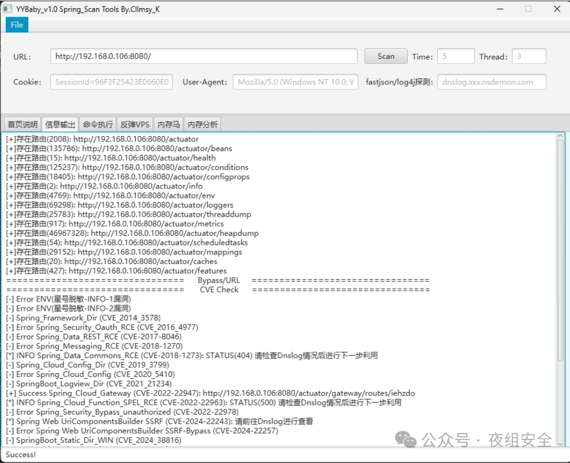This screenshot has width=570, height=463.
Task: Click the 'actuator/heapdump' route line
Action: [132, 233]
